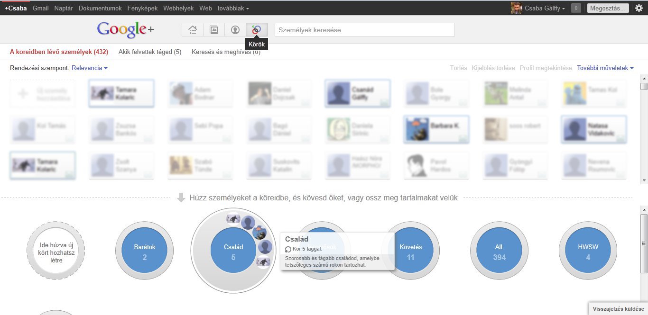The width and height of the screenshot is (648, 315).
Task: Select the Család circle center
Action: pyautogui.click(x=233, y=251)
